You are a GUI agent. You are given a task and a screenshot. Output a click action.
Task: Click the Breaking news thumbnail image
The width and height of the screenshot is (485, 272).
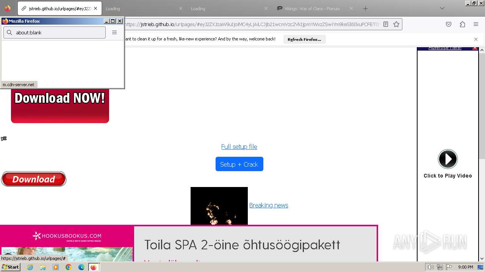[219, 206]
